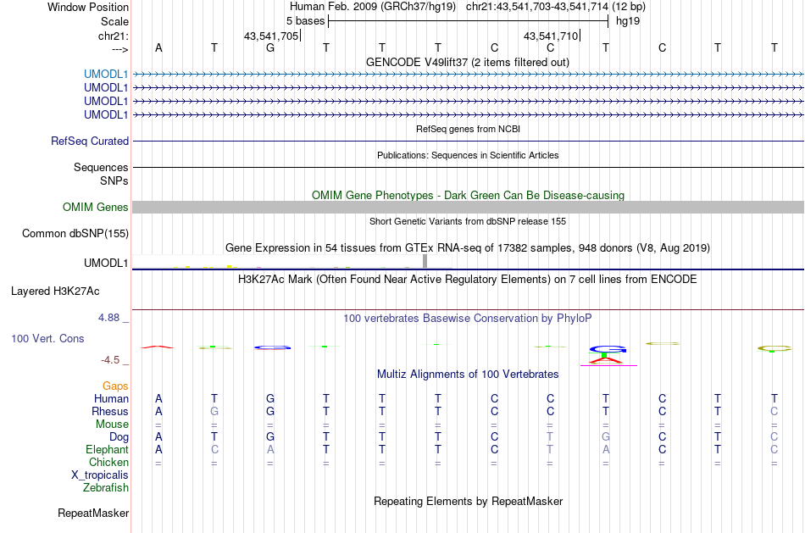The height and width of the screenshot is (533, 805).
Task: Click the 5 bases scale bar
Action: 469,21
